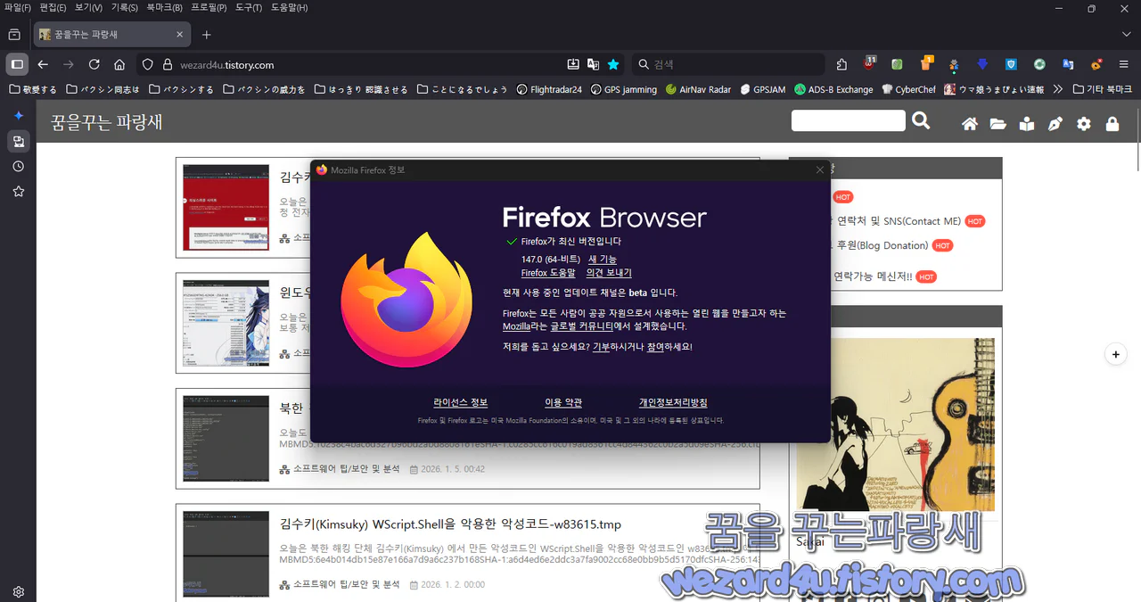Image resolution: width=1141 pixels, height=602 pixels.
Task: Open the folder archive icon in blog header
Action: [997, 124]
